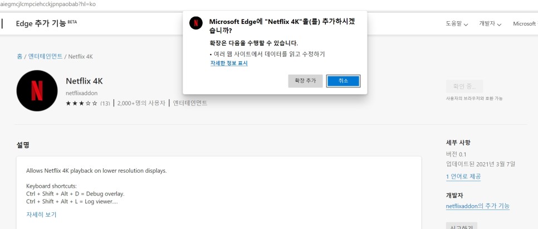Image resolution: width=538 pixels, height=229 pixels.
Task: Open the 1 언어로 제공 link
Action: (x=463, y=177)
